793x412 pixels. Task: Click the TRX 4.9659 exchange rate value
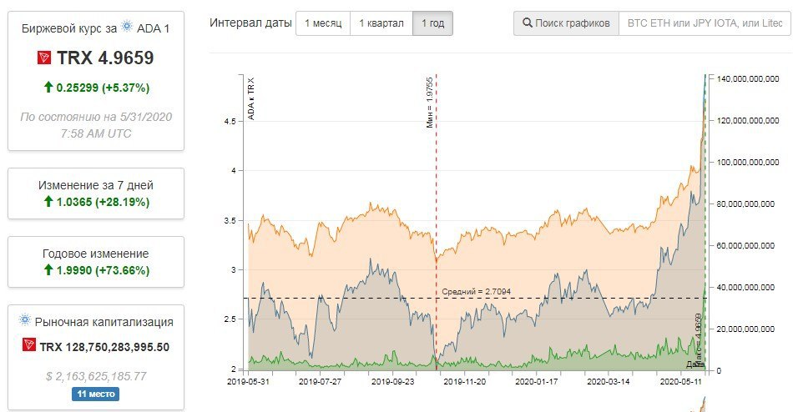click(105, 58)
